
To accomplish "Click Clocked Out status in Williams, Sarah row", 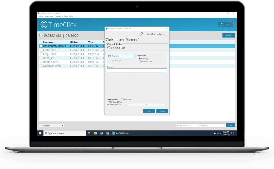I will click(x=77, y=66).
